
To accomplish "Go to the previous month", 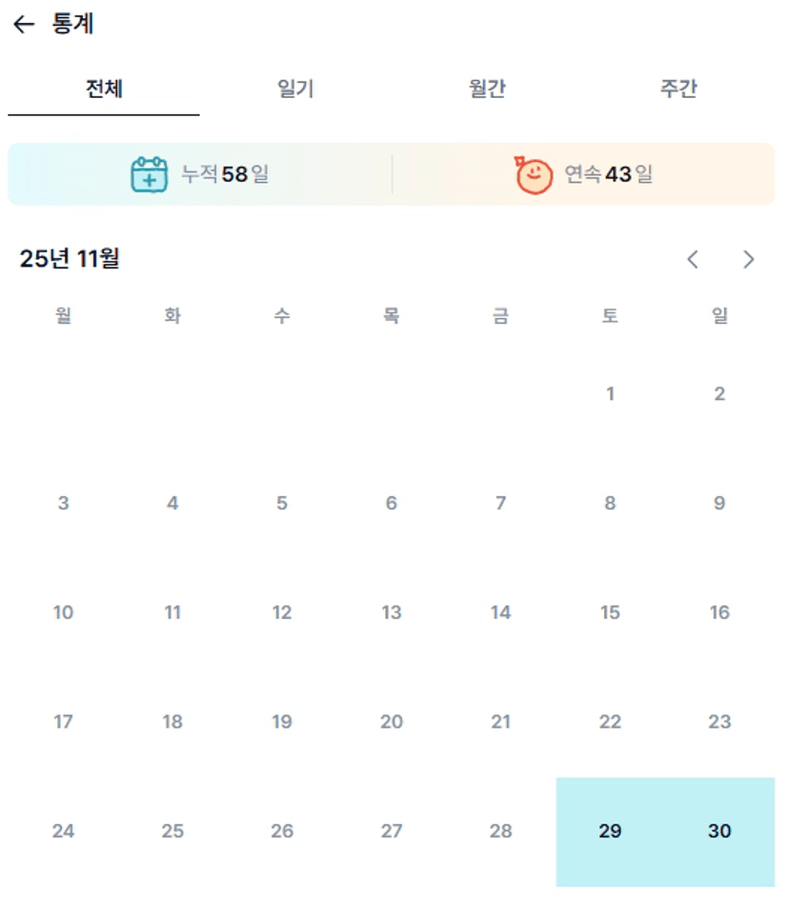I will point(693,259).
